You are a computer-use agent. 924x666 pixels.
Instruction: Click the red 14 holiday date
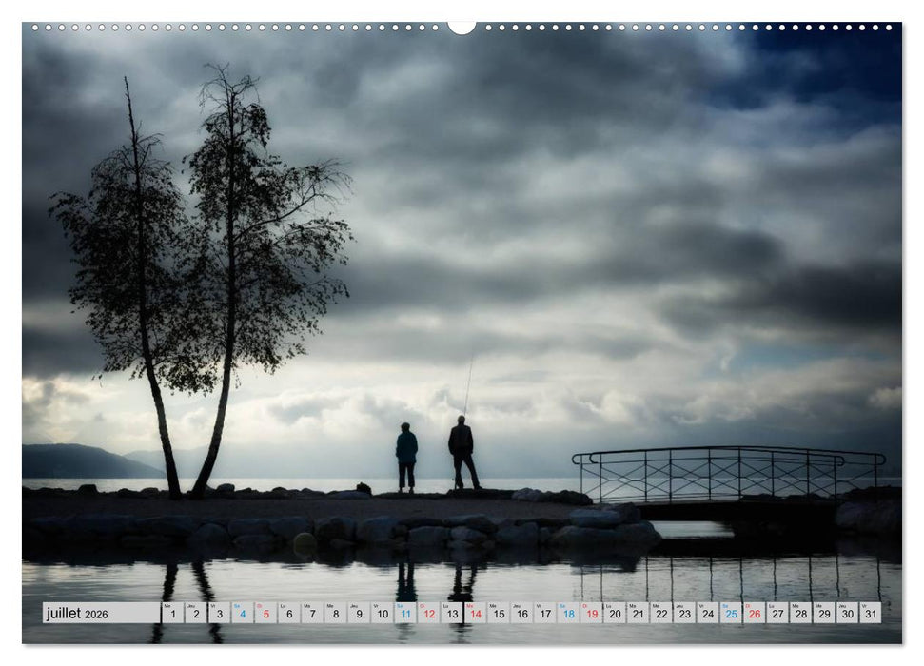pyautogui.click(x=475, y=614)
